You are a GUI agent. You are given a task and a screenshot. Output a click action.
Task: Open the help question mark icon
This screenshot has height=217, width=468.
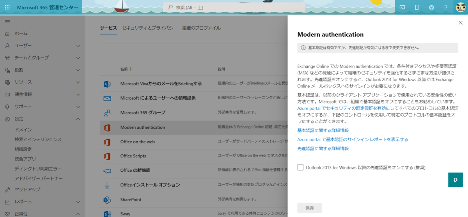[x=446, y=7]
